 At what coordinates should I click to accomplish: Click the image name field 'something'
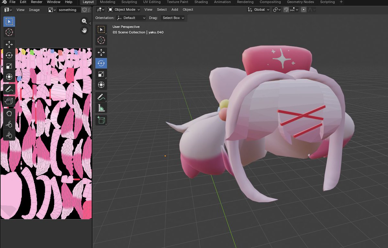click(68, 10)
